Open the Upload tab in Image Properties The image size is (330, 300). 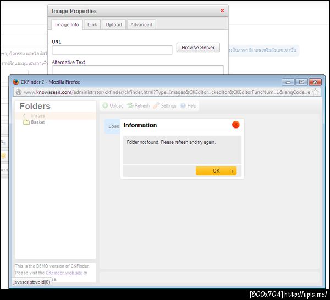pos(114,25)
